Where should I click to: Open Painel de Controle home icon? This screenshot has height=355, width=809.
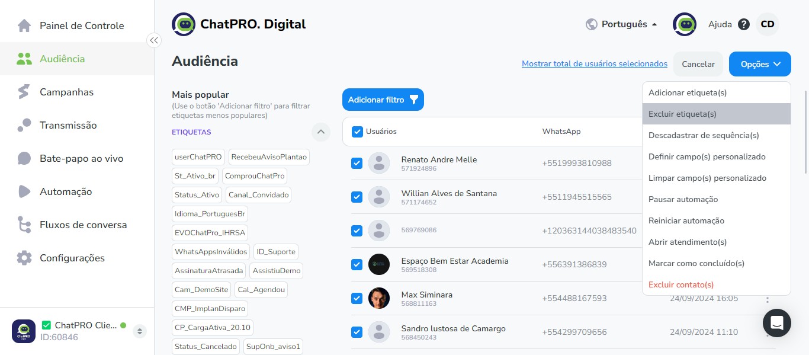click(24, 25)
